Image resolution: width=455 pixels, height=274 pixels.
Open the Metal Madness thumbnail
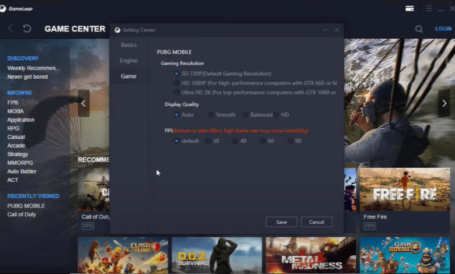tap(311, 255)
